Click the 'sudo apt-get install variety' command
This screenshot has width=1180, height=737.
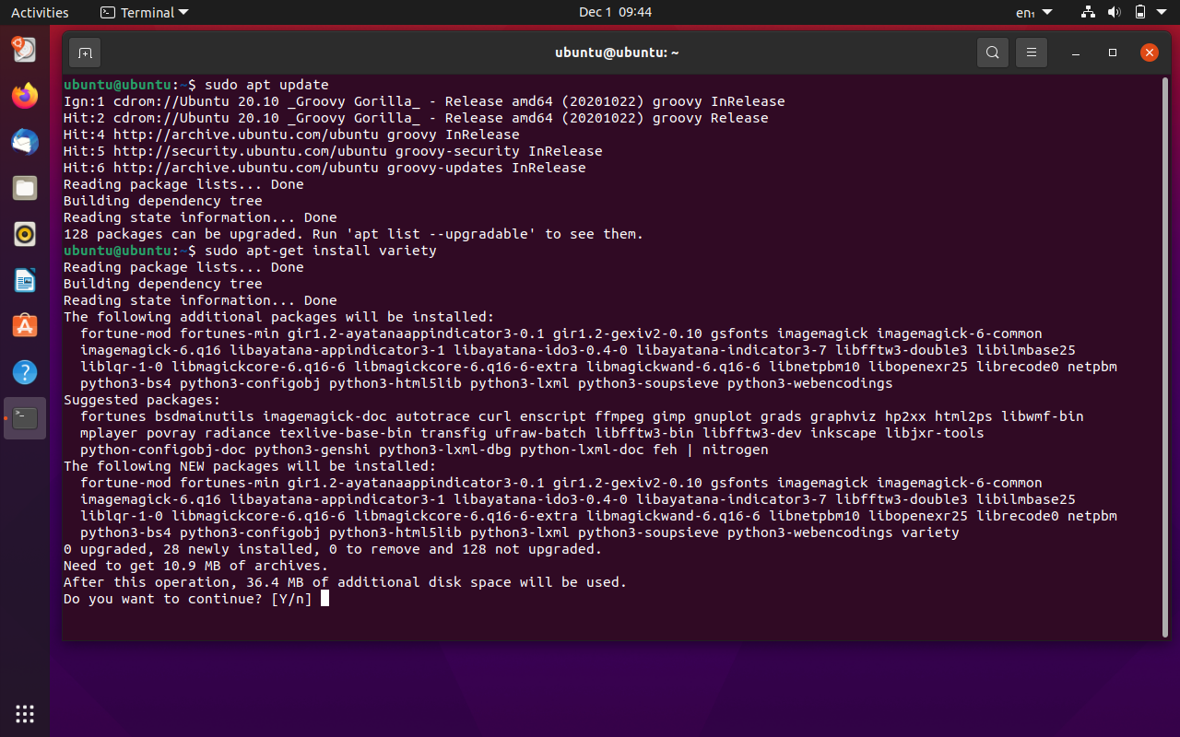point(321,251)
